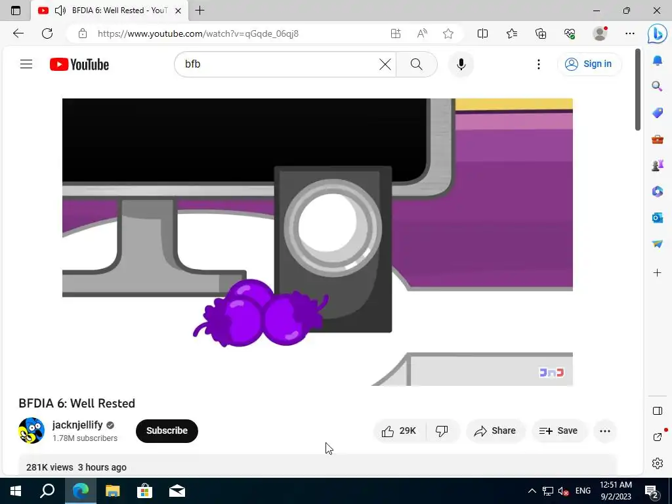672x504 pixels.
Task: Like the video (29K thumbs up)
Action: [x=400, y=430]
